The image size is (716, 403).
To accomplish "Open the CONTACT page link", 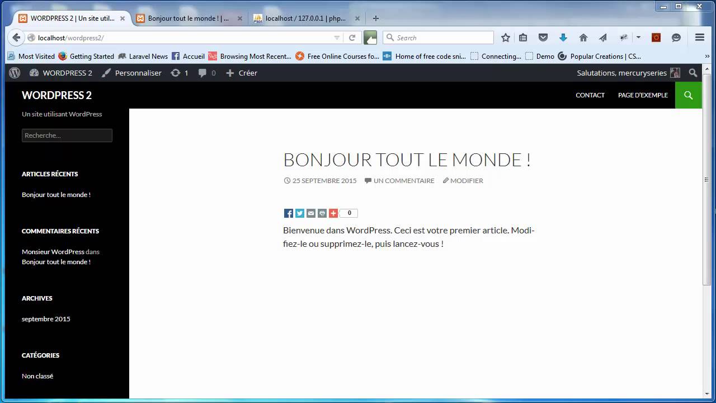I will 590,95.
